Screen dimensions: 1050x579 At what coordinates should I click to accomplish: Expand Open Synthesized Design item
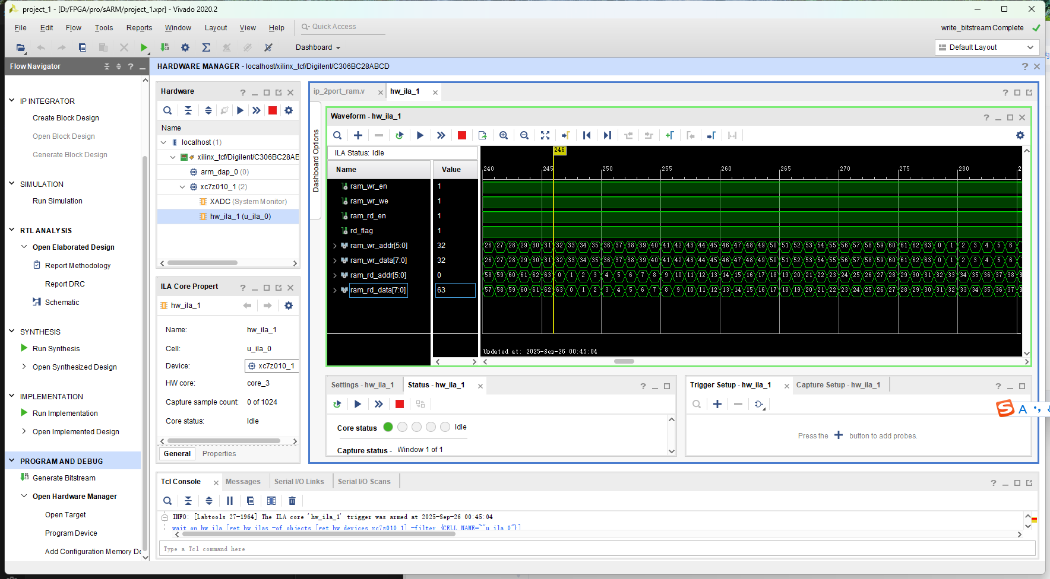(x=24, y=367)
